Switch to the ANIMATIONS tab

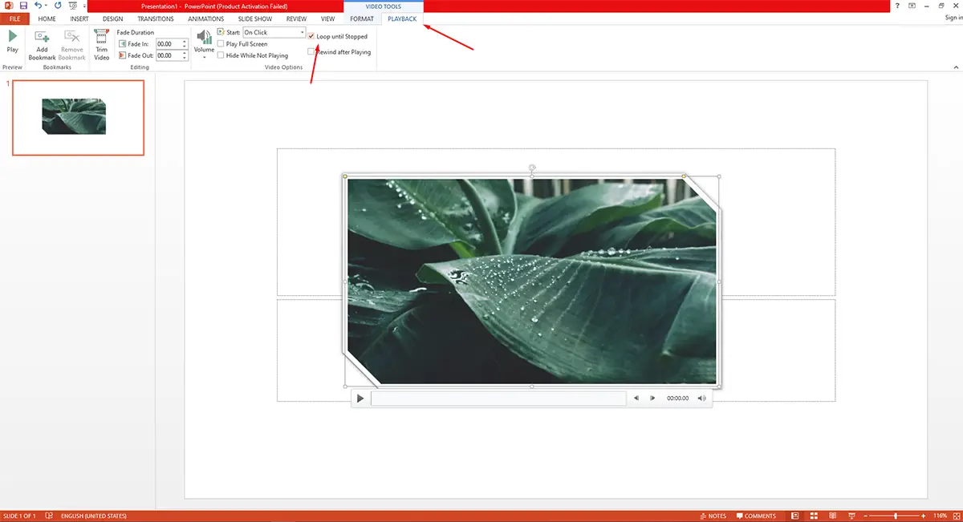(205, 18)
